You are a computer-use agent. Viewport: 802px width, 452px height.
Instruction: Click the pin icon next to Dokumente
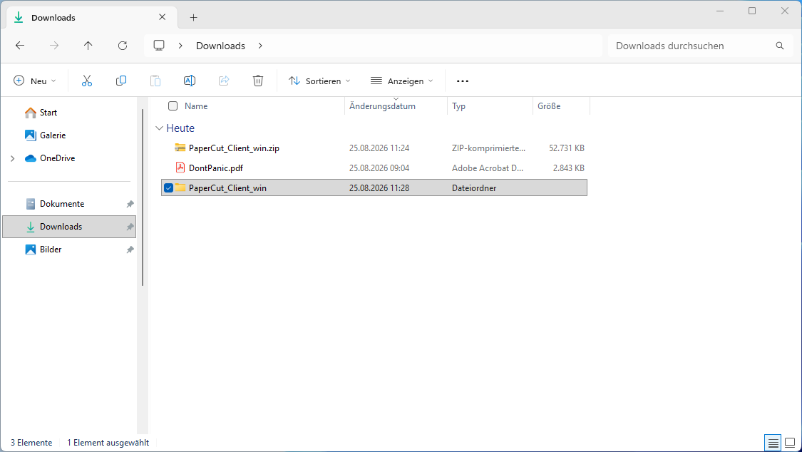[x=130, y=204]
